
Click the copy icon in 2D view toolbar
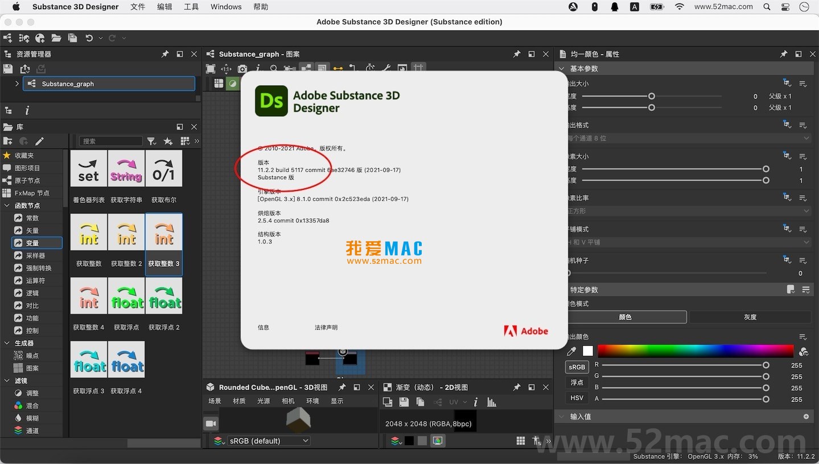420,402
